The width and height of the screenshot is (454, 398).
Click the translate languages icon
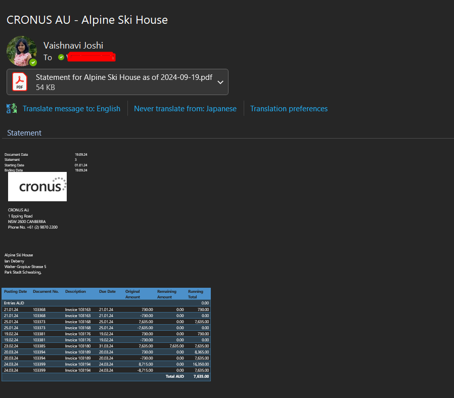coord(12,109)
